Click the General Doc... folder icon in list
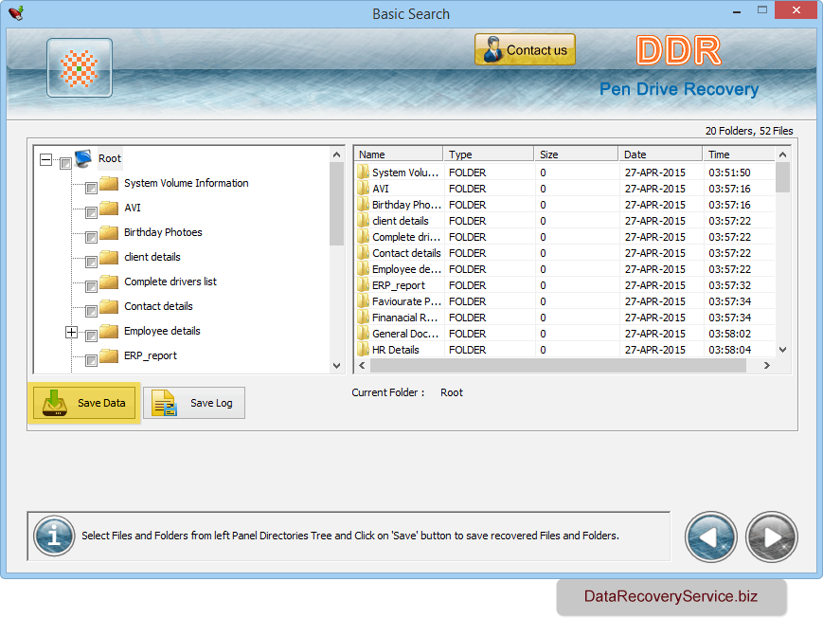823x618 pixels. (363, 334)
